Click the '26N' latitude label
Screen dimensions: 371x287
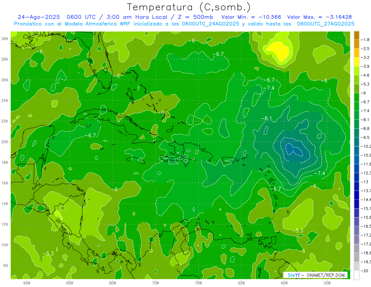5,80
